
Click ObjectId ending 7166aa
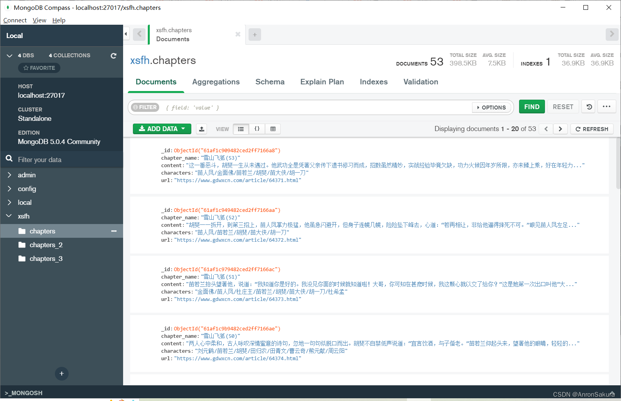pyautogui.click(x=227, y=210)
